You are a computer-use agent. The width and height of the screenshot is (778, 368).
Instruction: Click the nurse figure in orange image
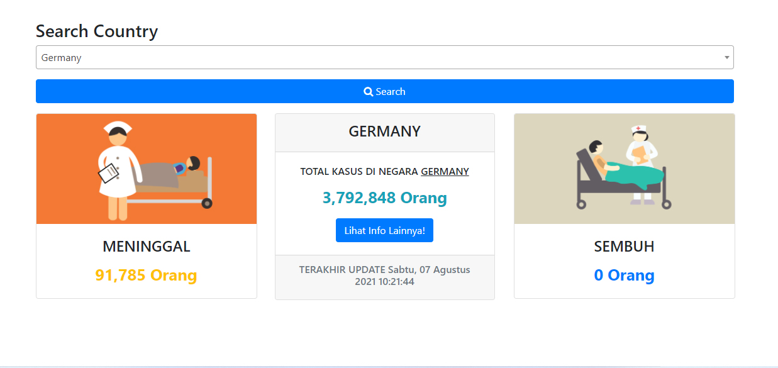pyautogui.click(x=118, y=169)
